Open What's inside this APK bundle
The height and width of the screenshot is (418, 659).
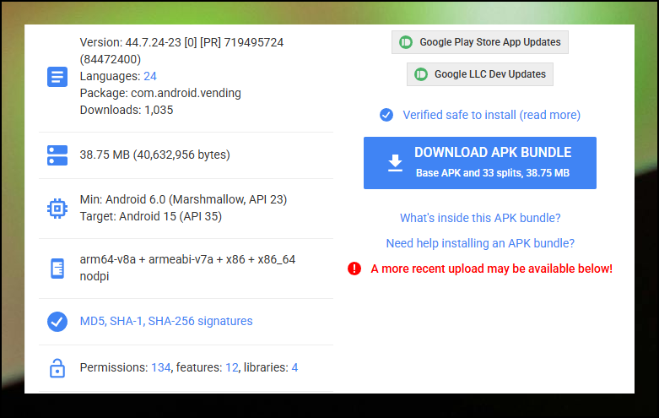(x=480, y=218)
